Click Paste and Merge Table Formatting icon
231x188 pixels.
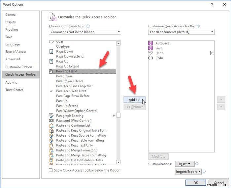(51, 155)
